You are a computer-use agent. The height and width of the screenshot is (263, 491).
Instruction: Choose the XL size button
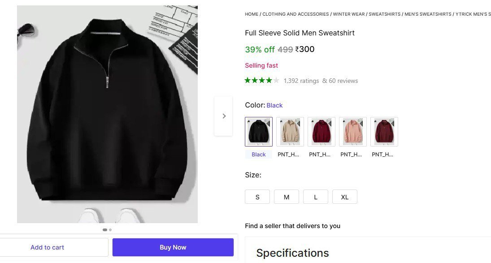click(x=345, y=197)
